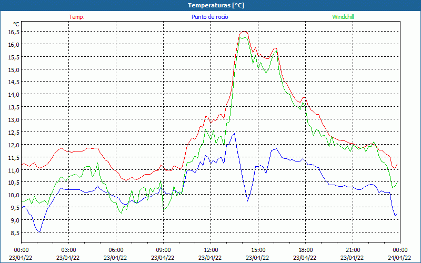The height and width of the screenshot is (263, 421).
Task: Click the 06:00 time label
Action: click(x=116, y=250)
